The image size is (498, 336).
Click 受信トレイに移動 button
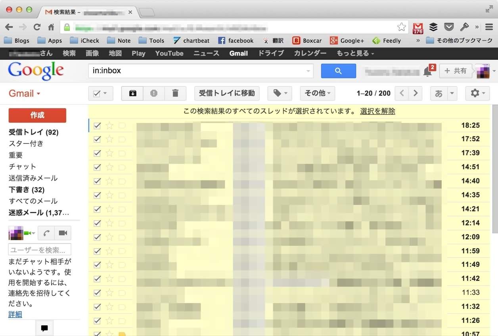(227, 94)
